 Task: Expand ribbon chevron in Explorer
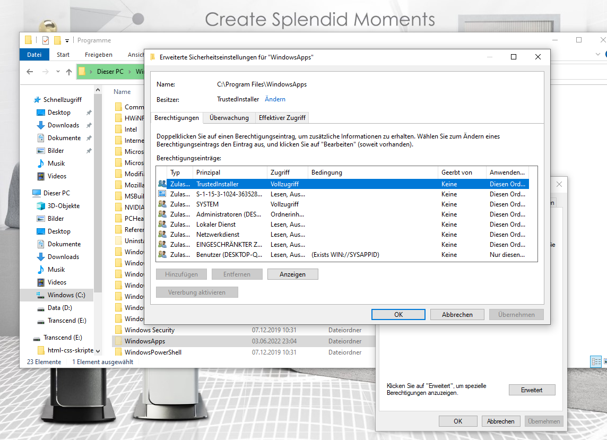pyautogui.click(x=597, y=54)
